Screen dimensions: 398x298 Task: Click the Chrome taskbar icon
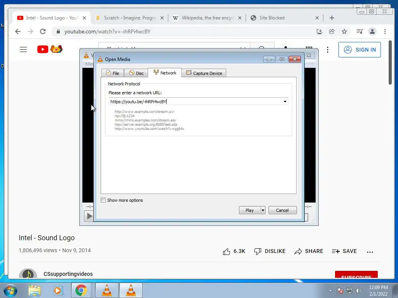click(x=81, y=290)
